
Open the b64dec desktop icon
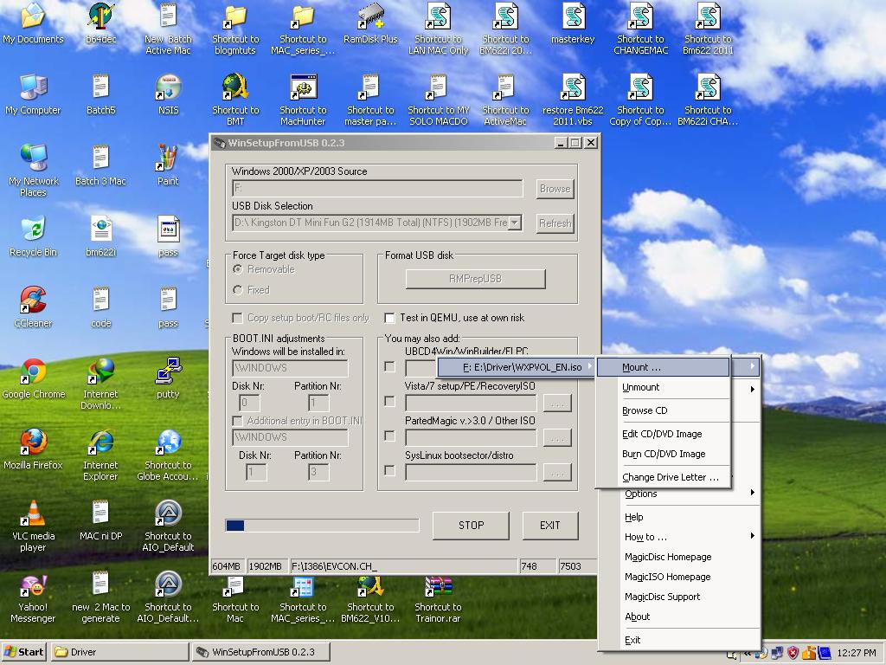point(101,23)
